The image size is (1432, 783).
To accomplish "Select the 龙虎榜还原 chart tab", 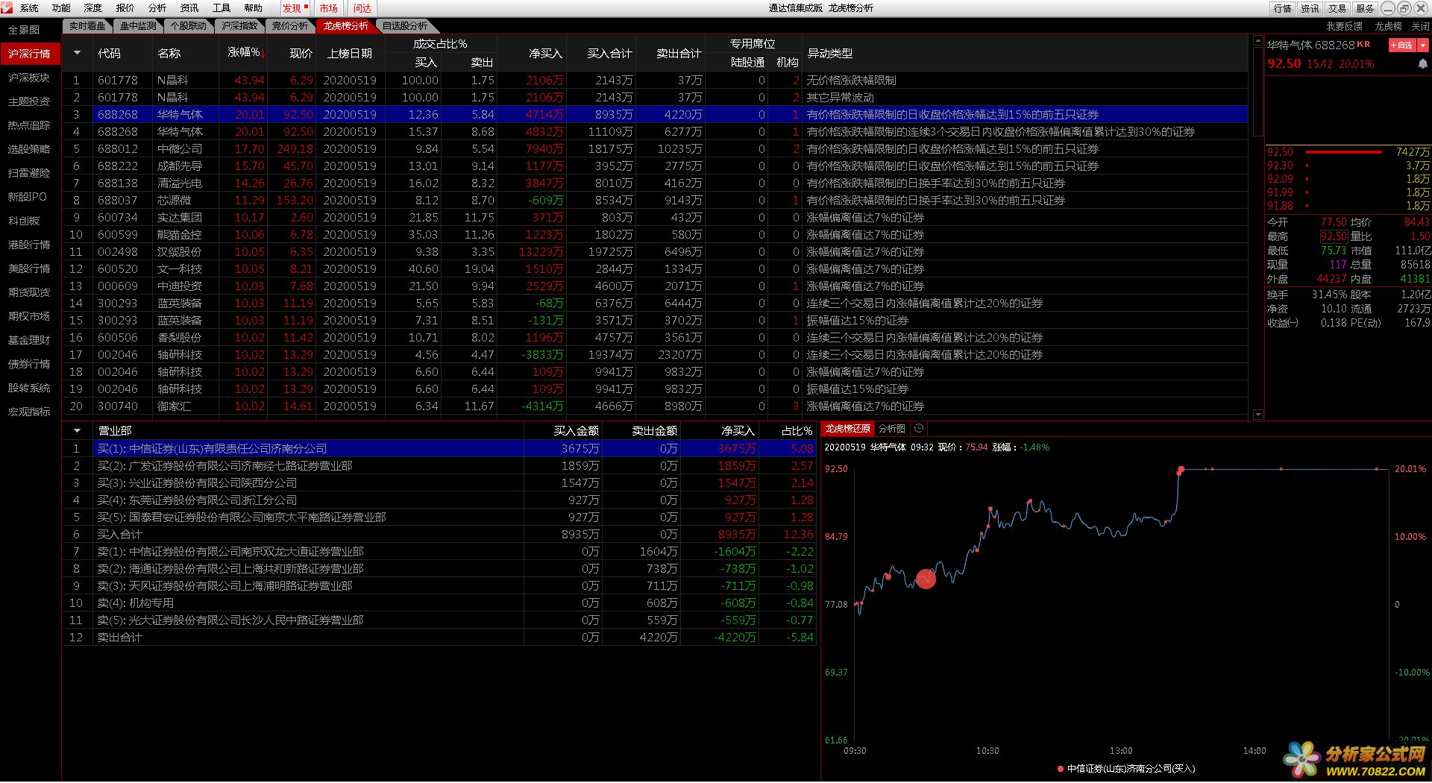I will 847,429.
